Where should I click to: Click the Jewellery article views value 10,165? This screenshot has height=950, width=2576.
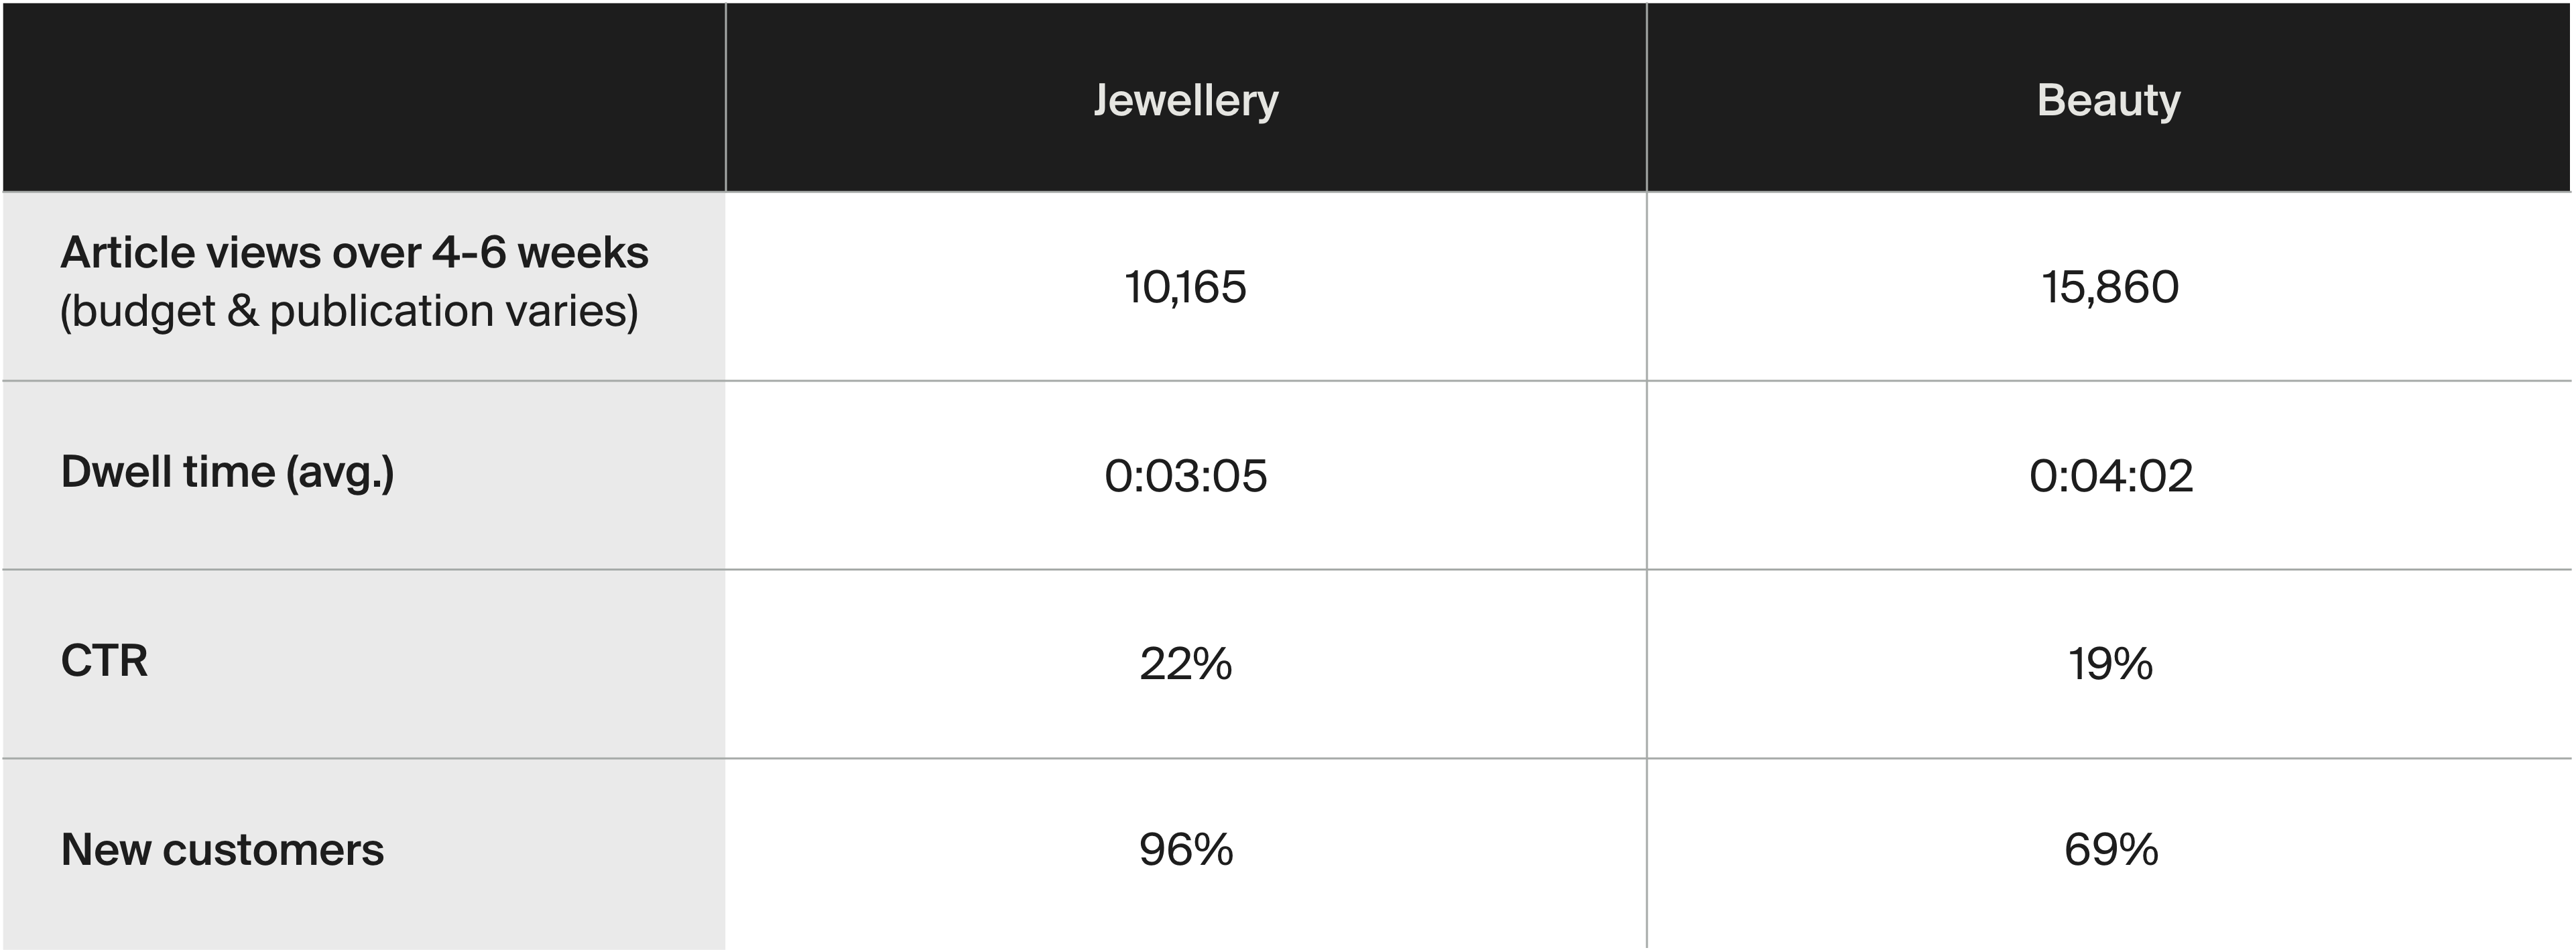tap(1185, 288)
